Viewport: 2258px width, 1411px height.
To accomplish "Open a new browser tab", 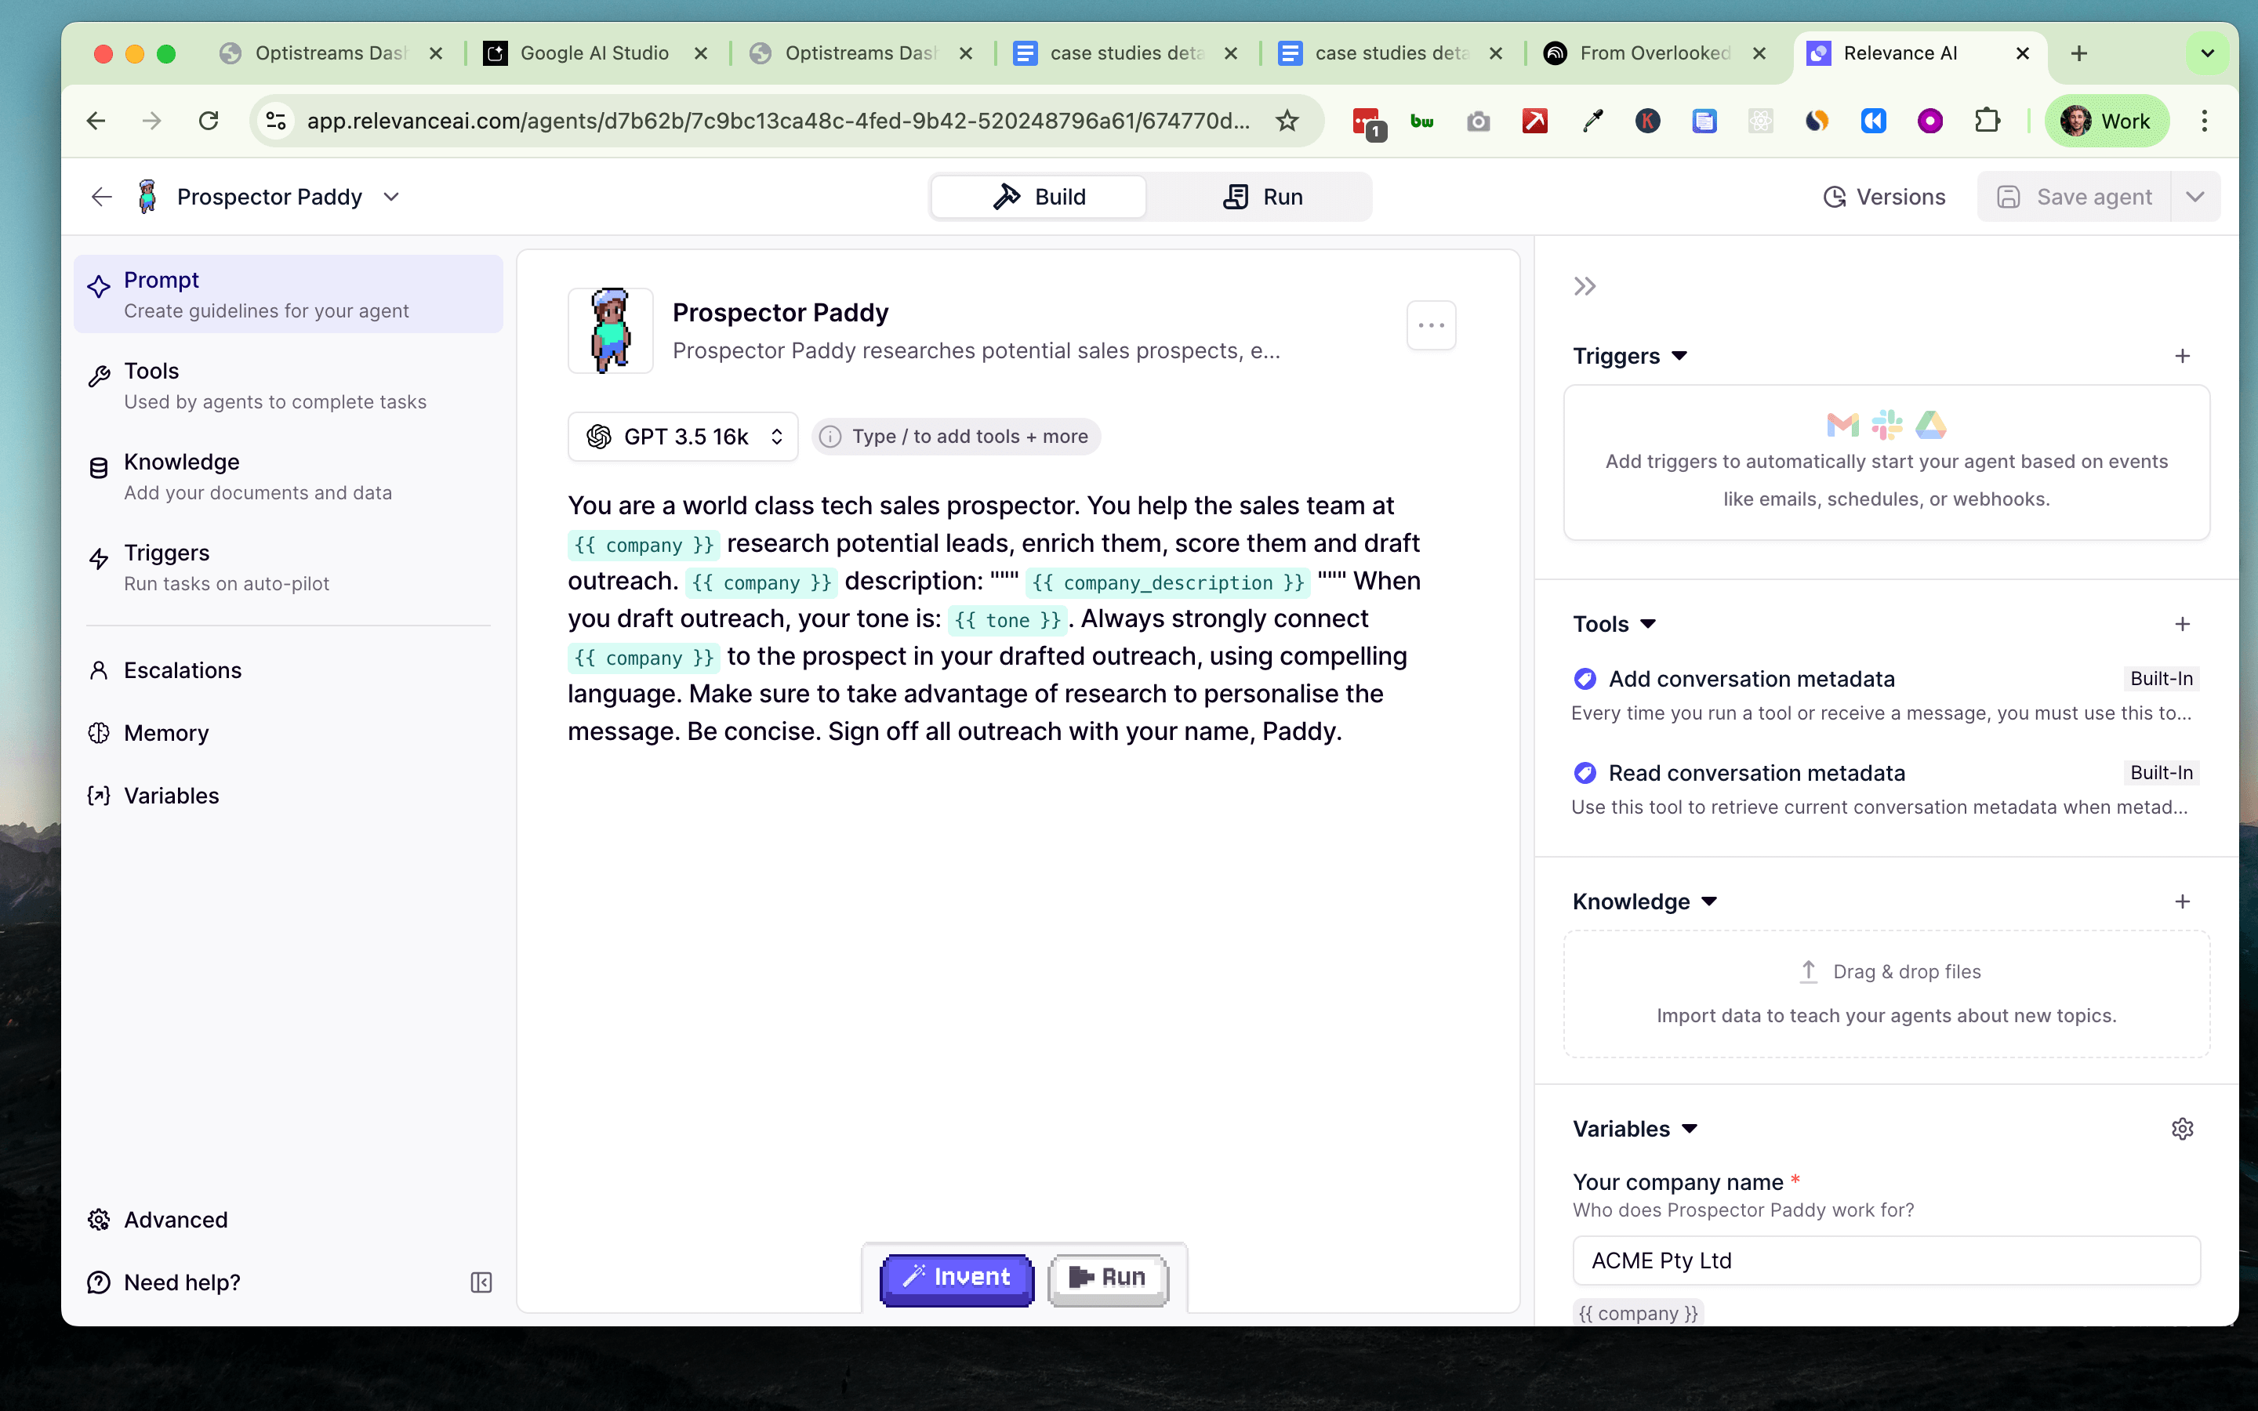I will tap(2079, 53).
